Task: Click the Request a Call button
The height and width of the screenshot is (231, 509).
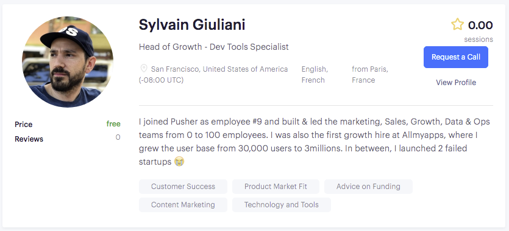Action: click(456, 57)
